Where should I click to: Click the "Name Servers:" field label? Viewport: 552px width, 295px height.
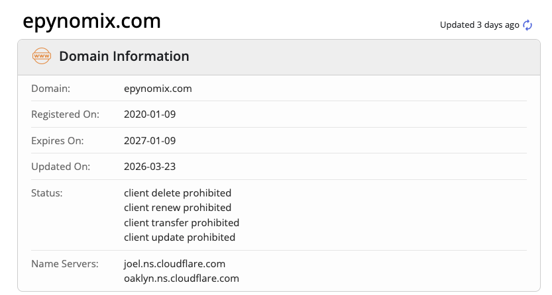coord(65,264)
